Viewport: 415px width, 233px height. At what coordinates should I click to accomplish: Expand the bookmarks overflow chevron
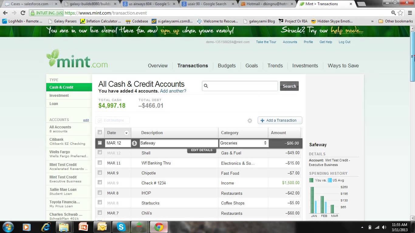[x=372, y=21]
